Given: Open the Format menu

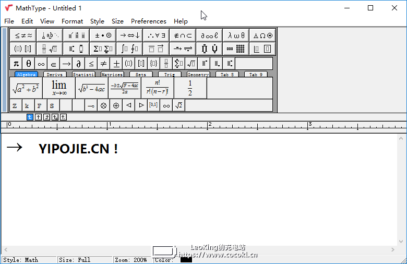Looking at the screenshot, I should (x=72, y=21).
